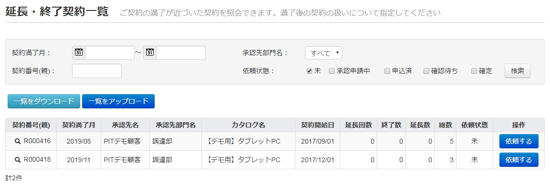Click the 依頼状態 column header
The width and height of the screenshot is (550, 184).
point(474,125)
